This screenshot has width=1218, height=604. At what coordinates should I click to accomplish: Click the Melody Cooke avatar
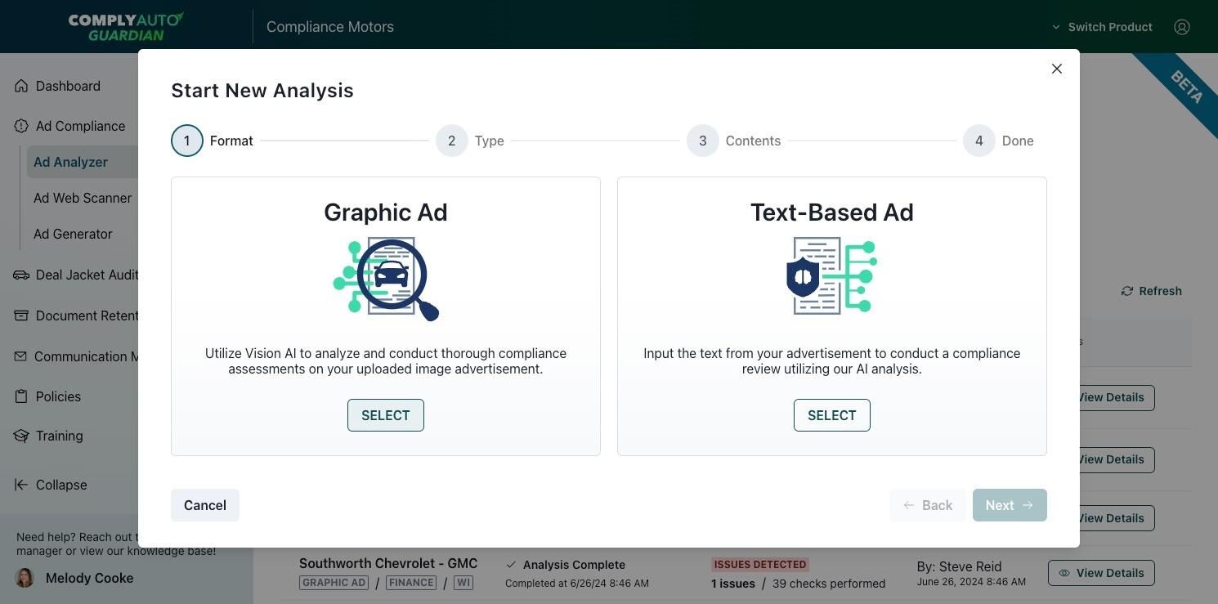25,578
